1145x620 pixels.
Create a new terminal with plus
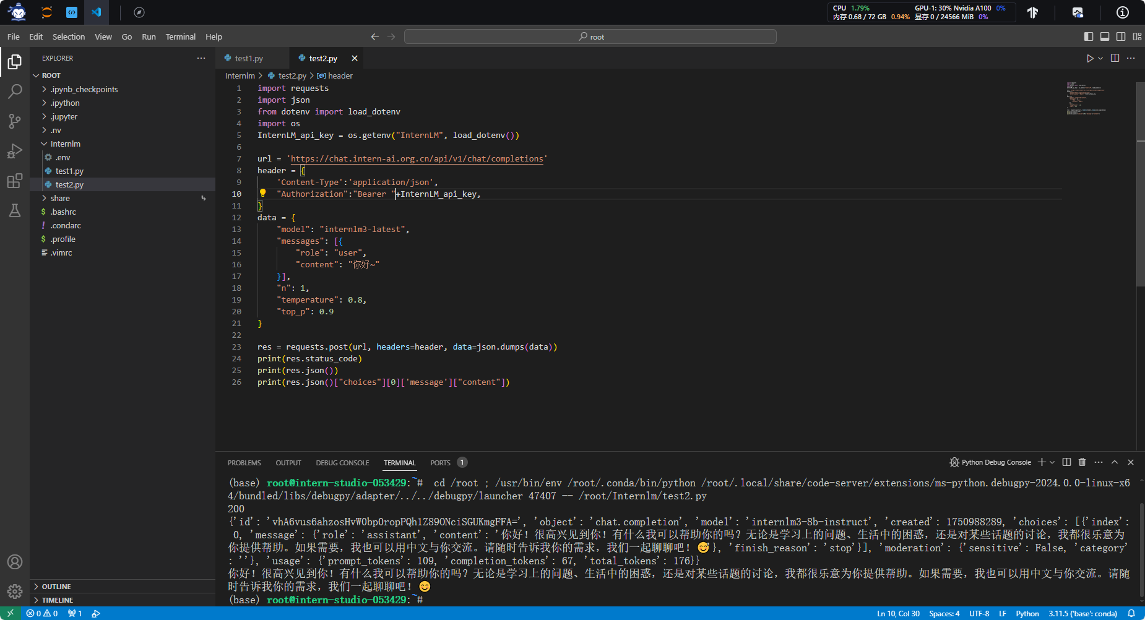(1042, 462)
